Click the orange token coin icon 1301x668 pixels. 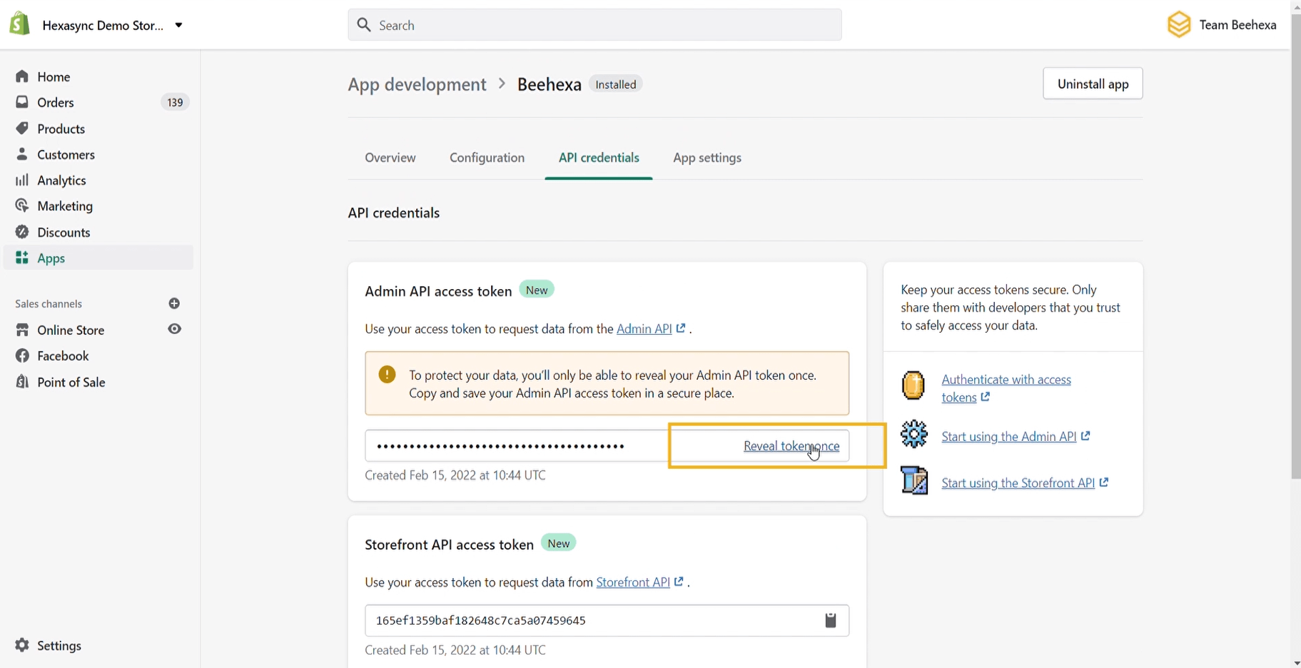913,385
